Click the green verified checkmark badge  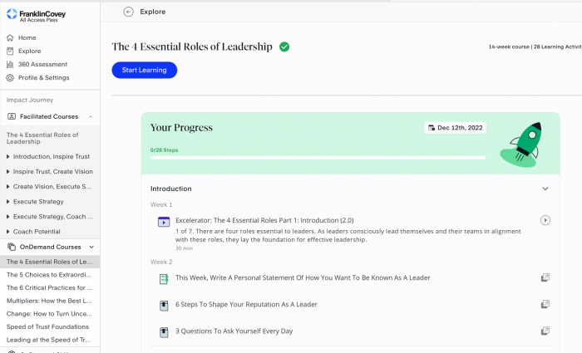pos(284,47)
